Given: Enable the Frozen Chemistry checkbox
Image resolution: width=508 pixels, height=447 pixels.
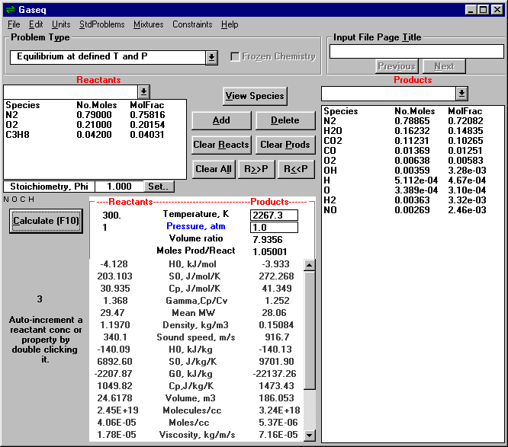Looking at the screenshot, I should 235,56.
